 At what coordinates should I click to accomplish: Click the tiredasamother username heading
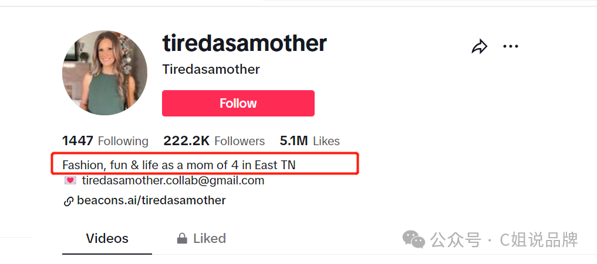(x=244, y=43)
